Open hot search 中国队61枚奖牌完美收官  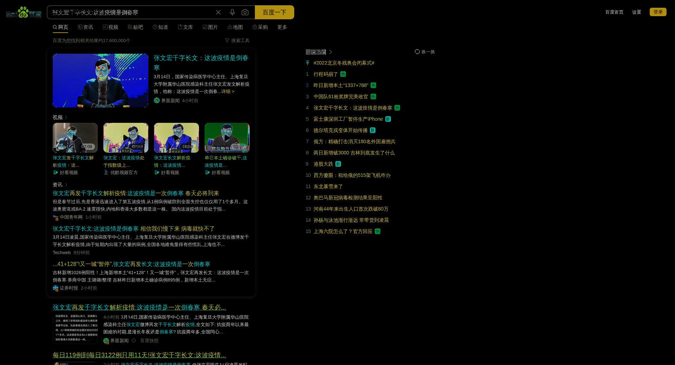[x=341, y=97]
